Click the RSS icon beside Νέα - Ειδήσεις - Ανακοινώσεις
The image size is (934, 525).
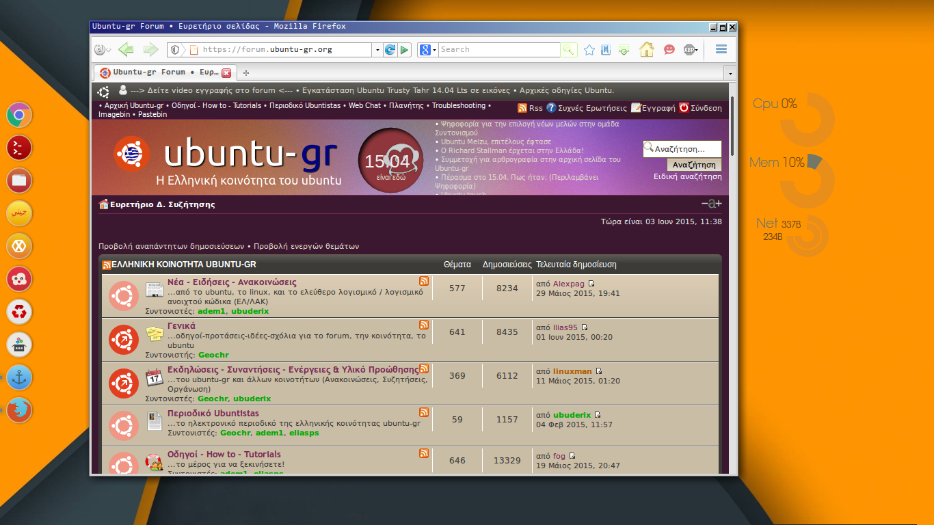424,281
